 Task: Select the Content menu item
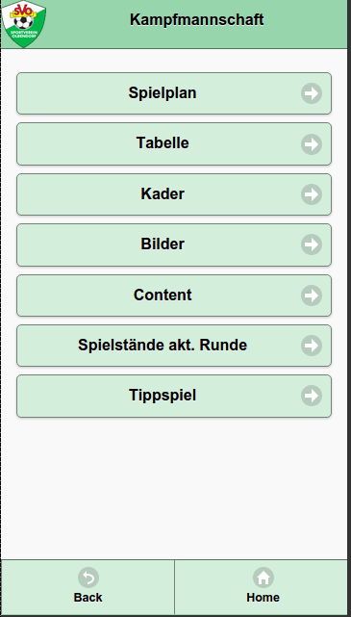[x=174, y=296]
